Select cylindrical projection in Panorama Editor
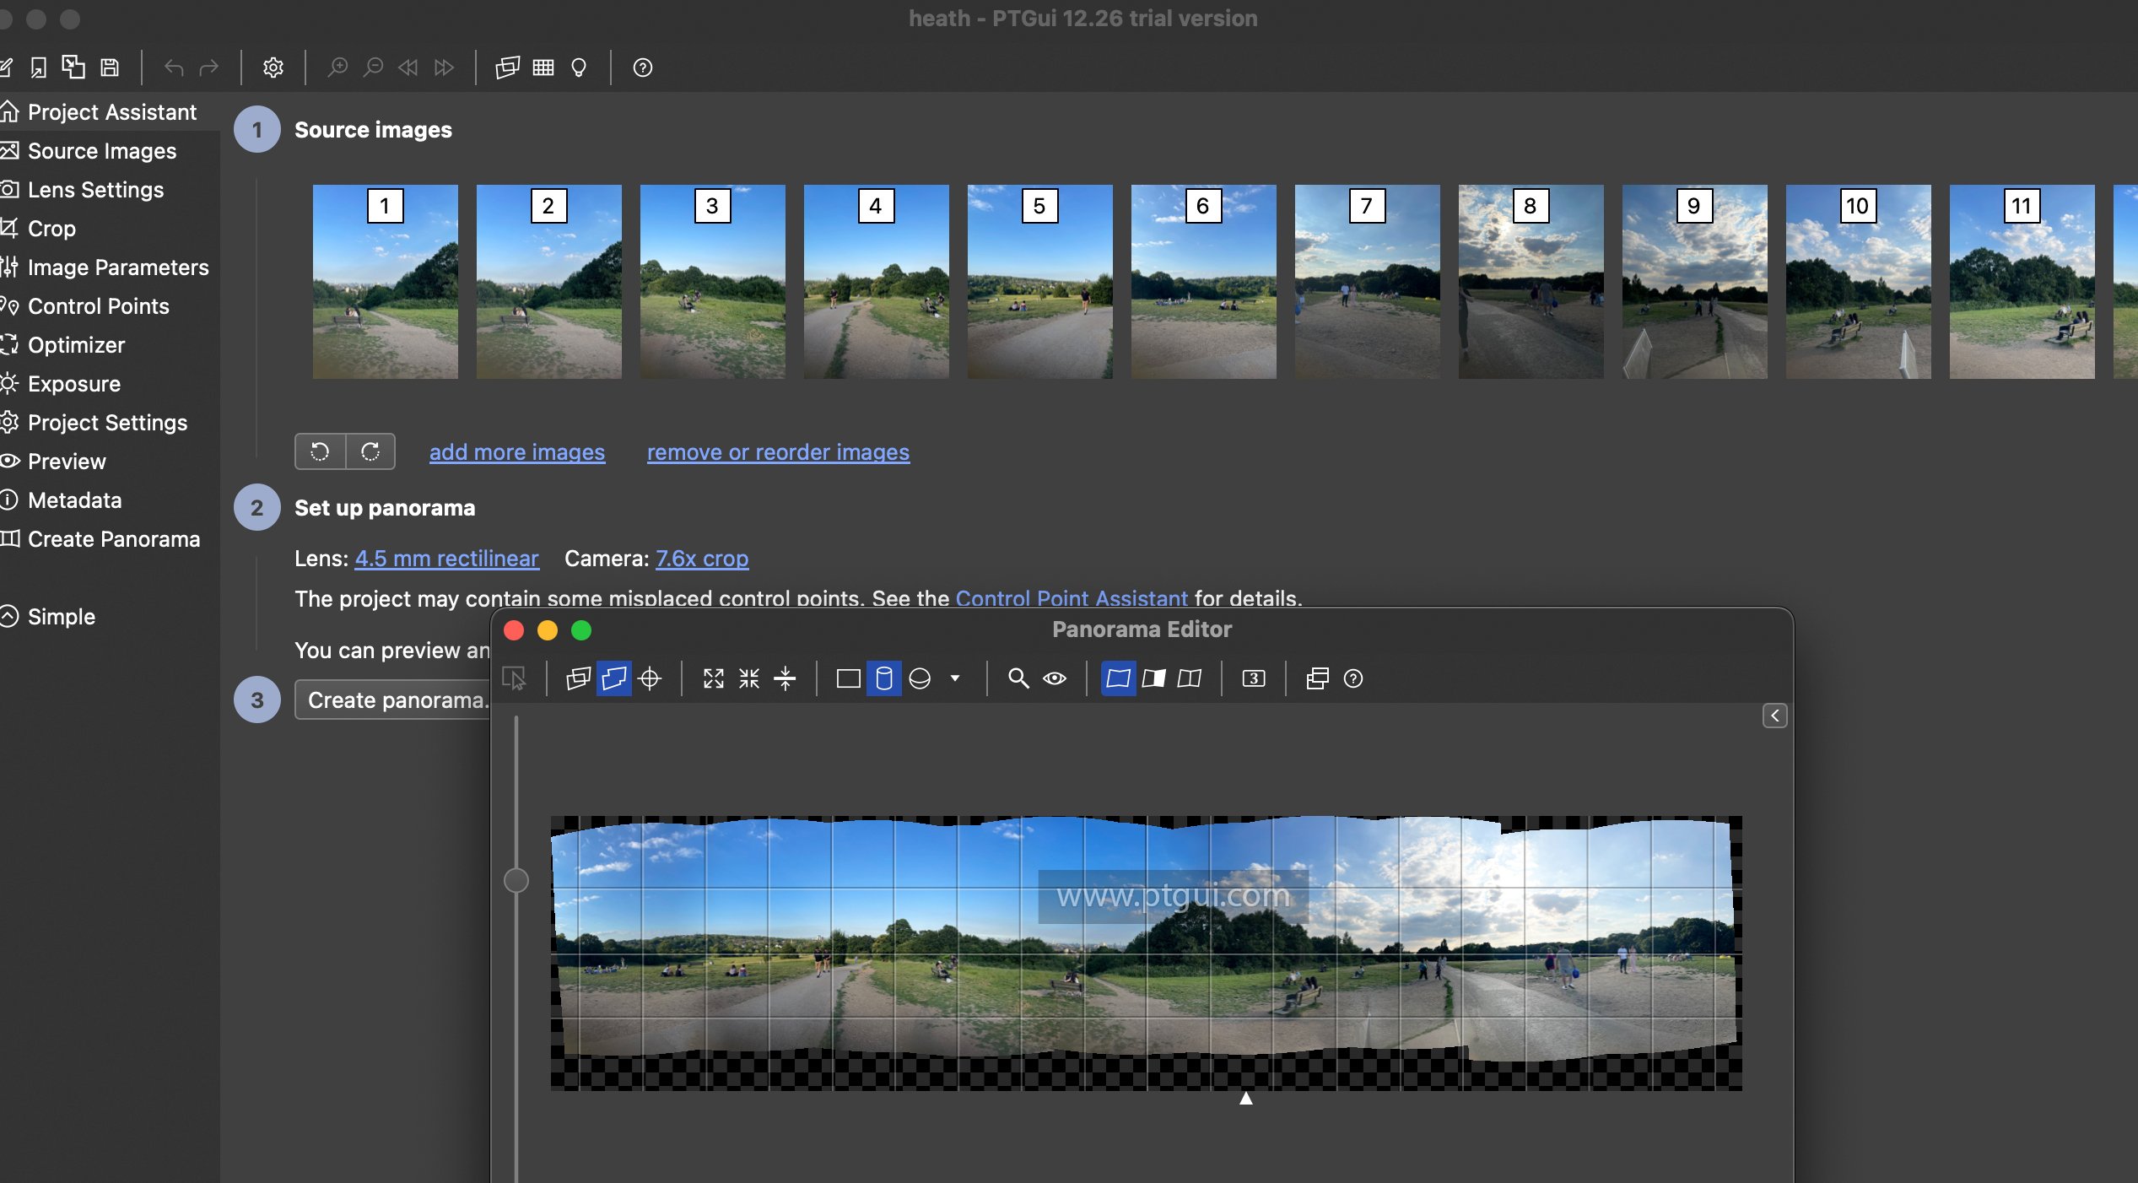The height and width of the screenshot is (1183, 2138). pyautogui.click(x=883, y=678)
